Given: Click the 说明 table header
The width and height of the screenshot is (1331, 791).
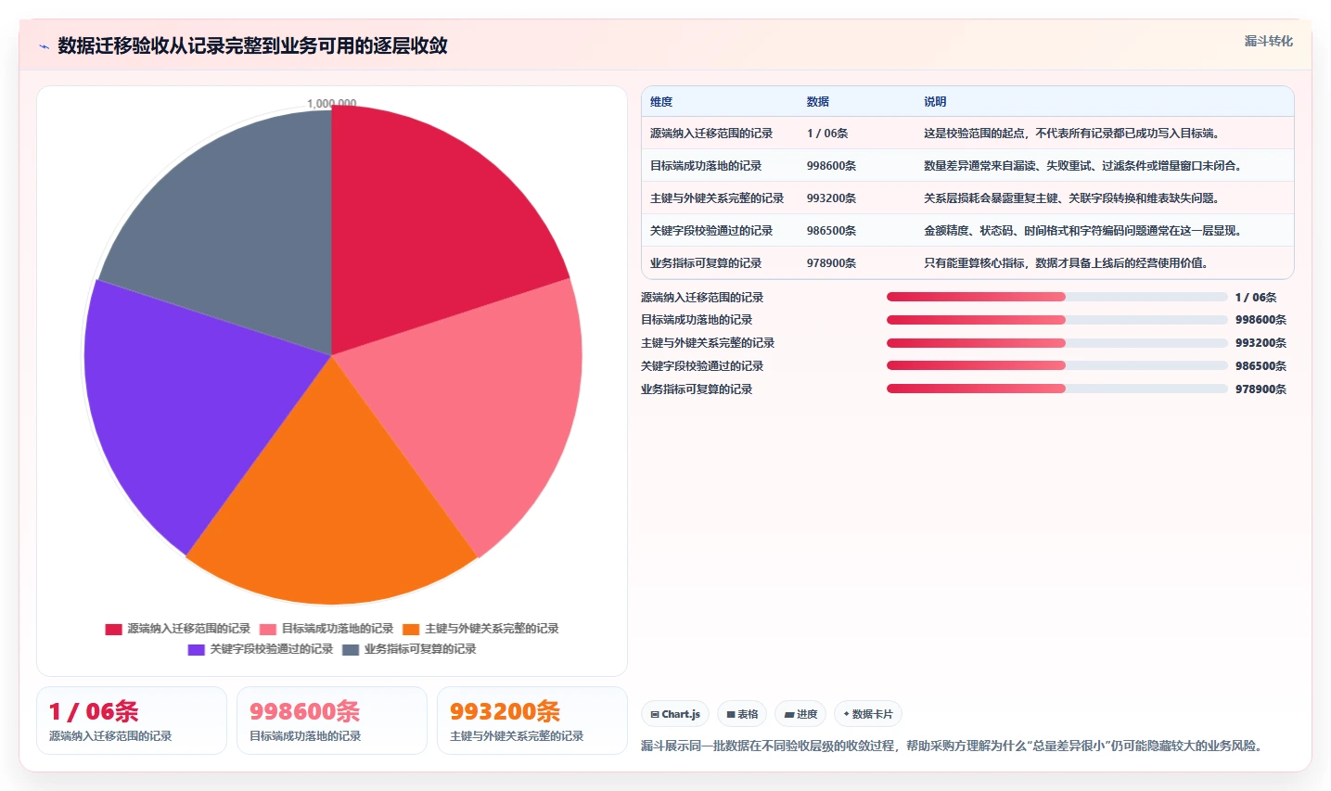Looking at the screenshot, I should (x=935, y=102).
